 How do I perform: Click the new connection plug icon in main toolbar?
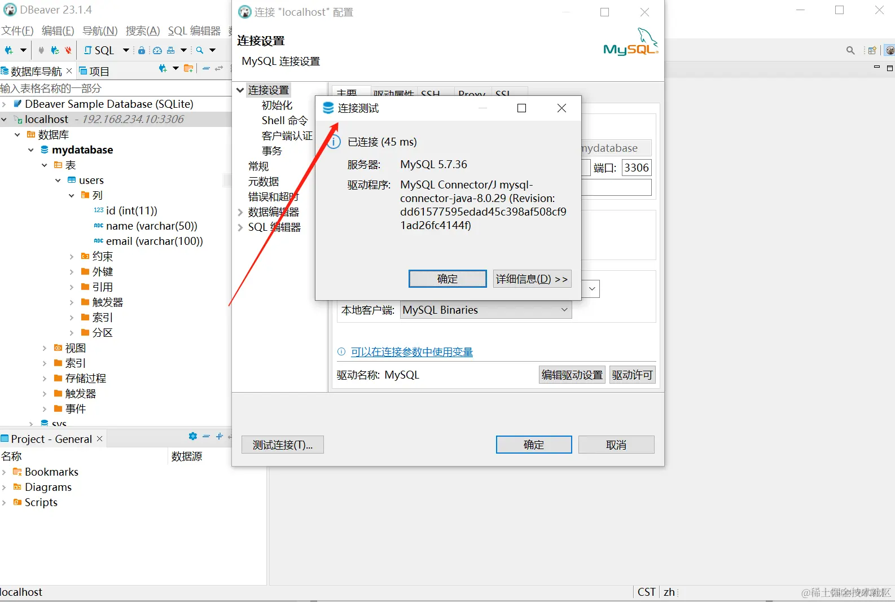tap(8, 50)
